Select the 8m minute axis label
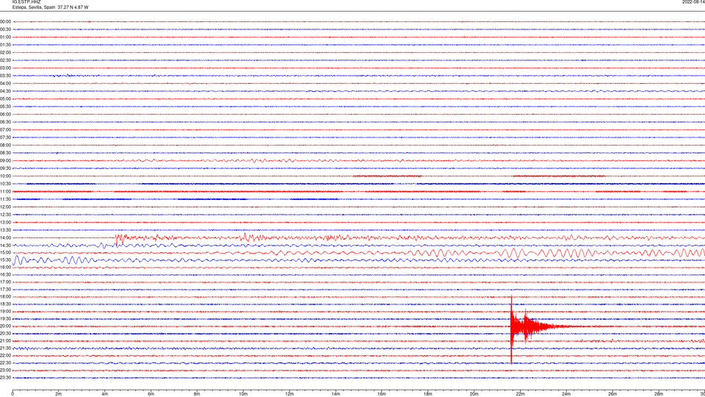Viewport: 705px width, 397px height. [197, 394]
